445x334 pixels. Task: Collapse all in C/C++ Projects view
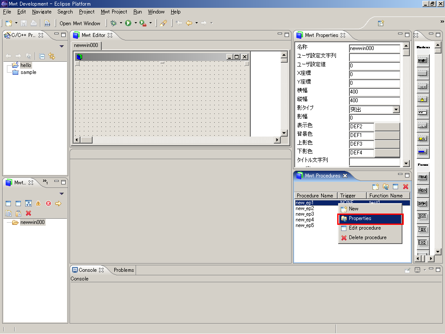[42, 56]
